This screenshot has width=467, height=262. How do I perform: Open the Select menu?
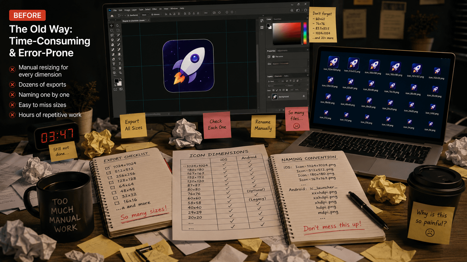148,9
